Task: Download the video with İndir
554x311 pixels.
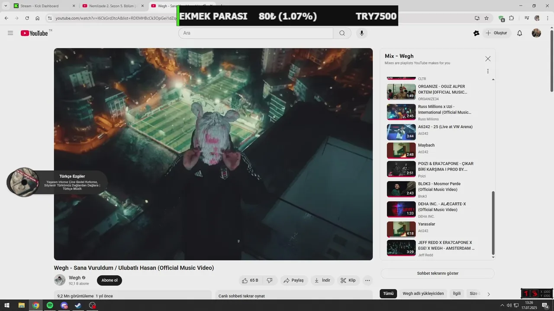Action: pyautogui.click(x=322, y=280)
